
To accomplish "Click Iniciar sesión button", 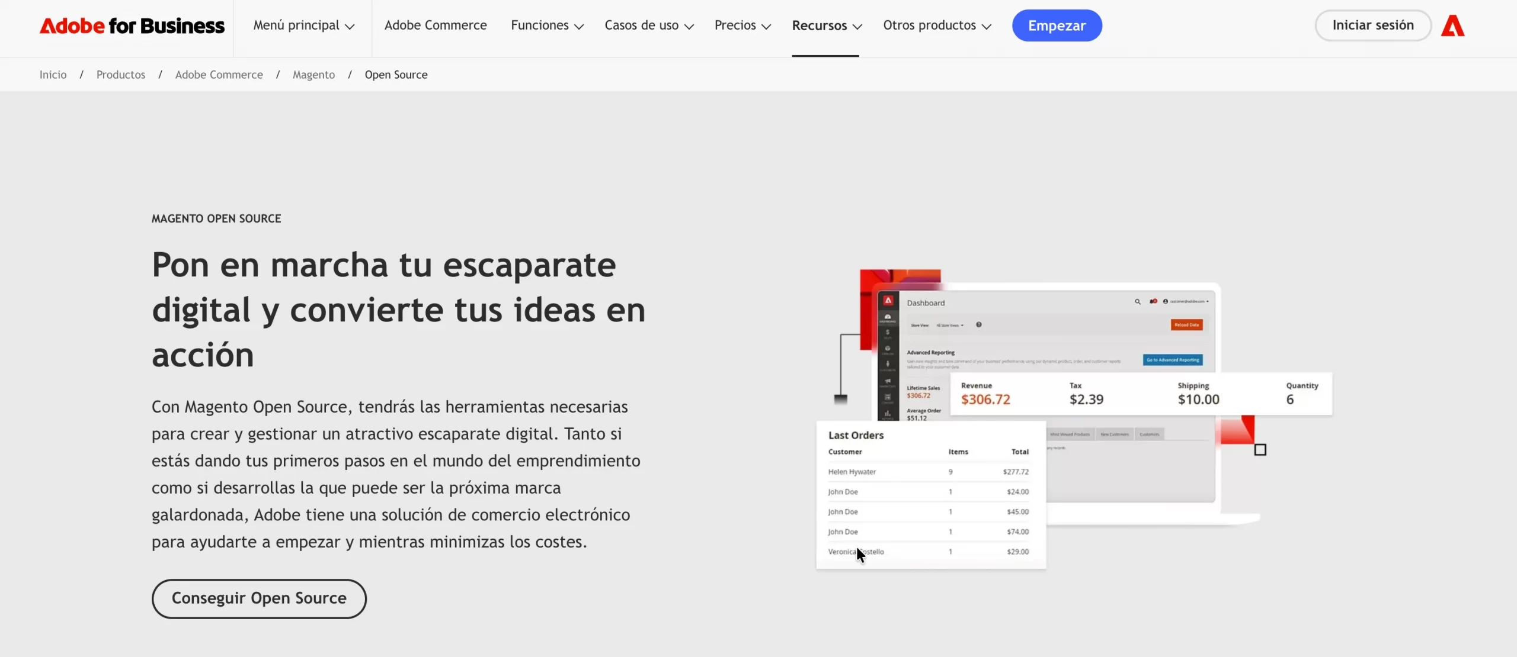I will tap(1373, 25).
